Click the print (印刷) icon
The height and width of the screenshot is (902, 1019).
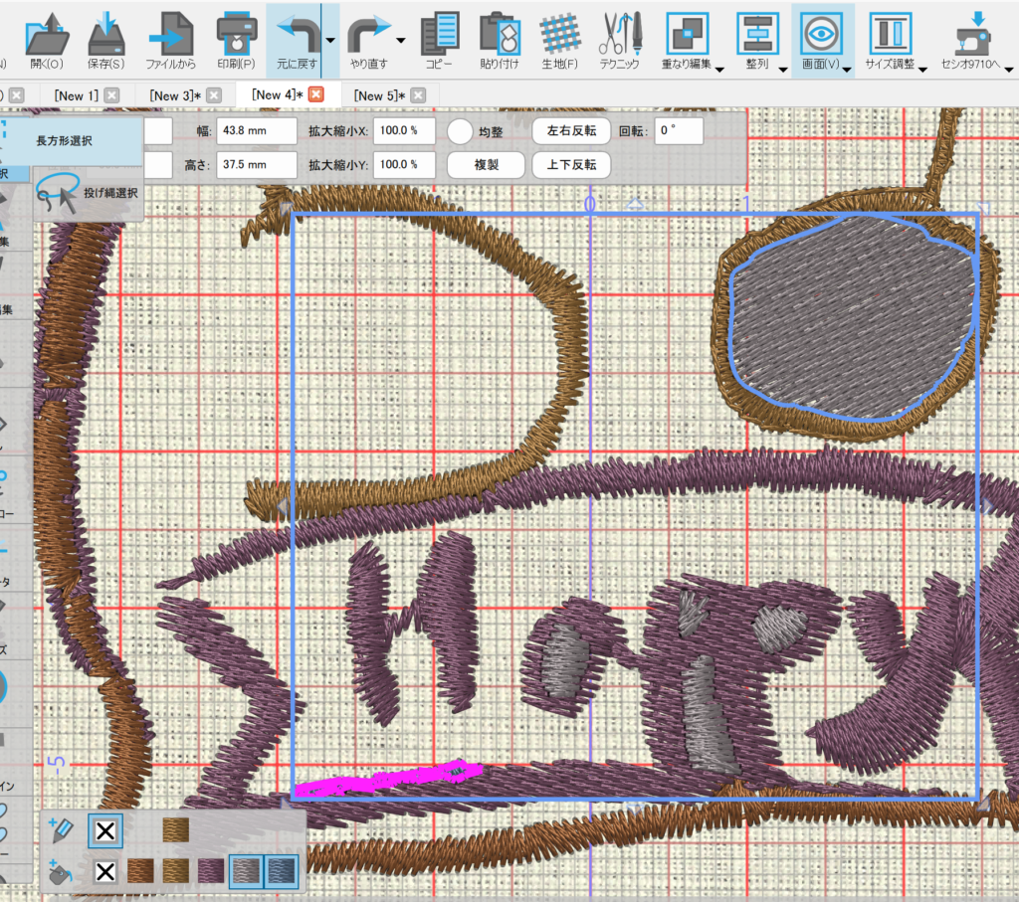click(x=237, y=34)
